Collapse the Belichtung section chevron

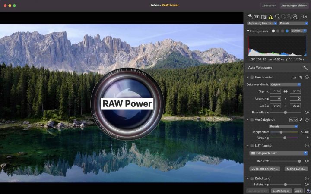pos(248,178)
